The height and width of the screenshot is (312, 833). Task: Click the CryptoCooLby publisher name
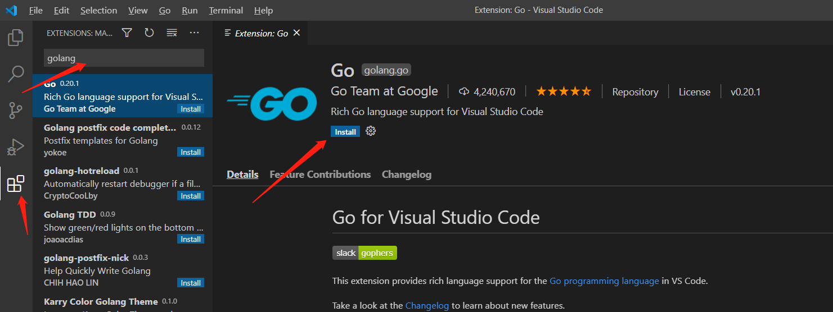[x=71, y=196]
